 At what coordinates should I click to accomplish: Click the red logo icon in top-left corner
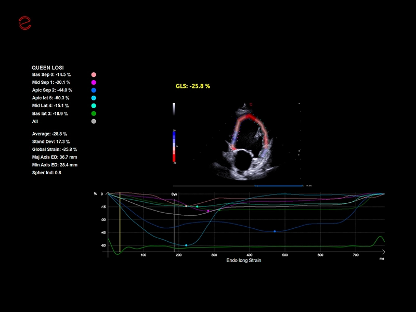(24, 22)
